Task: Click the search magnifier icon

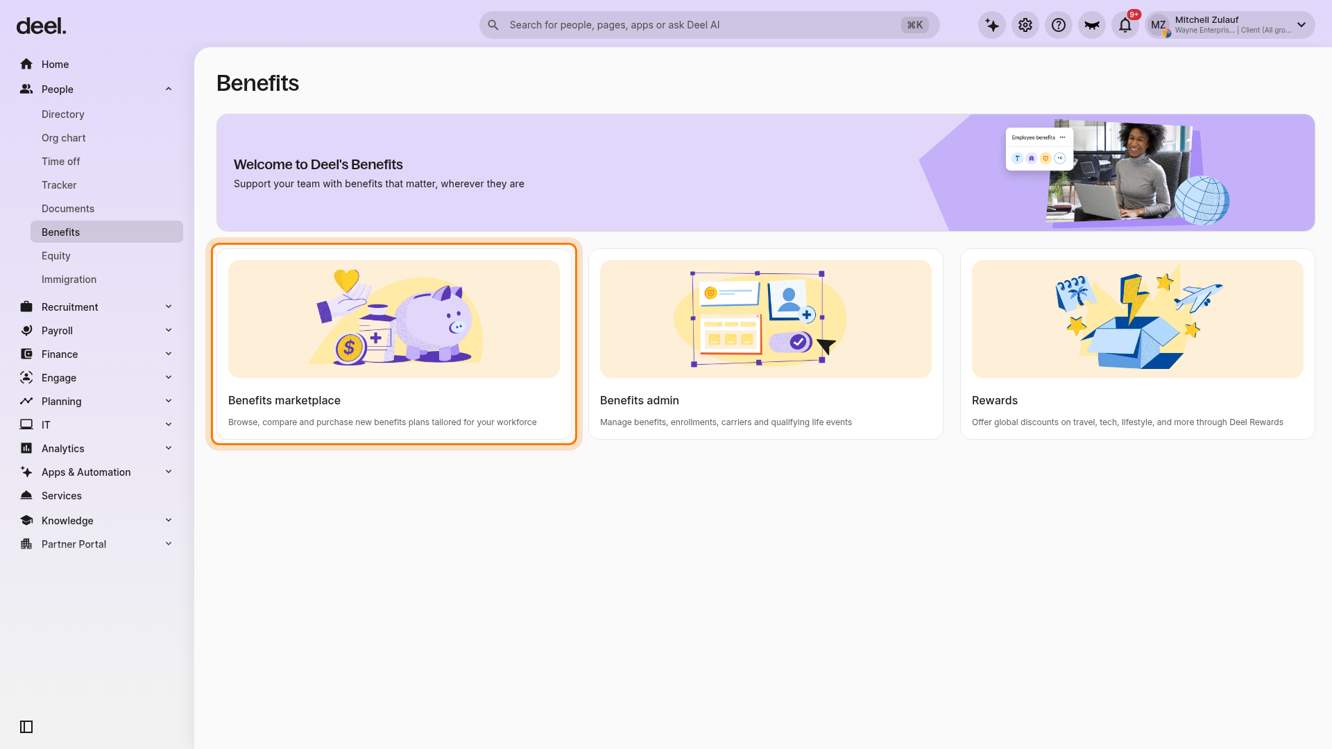Action: pos(493,25)
